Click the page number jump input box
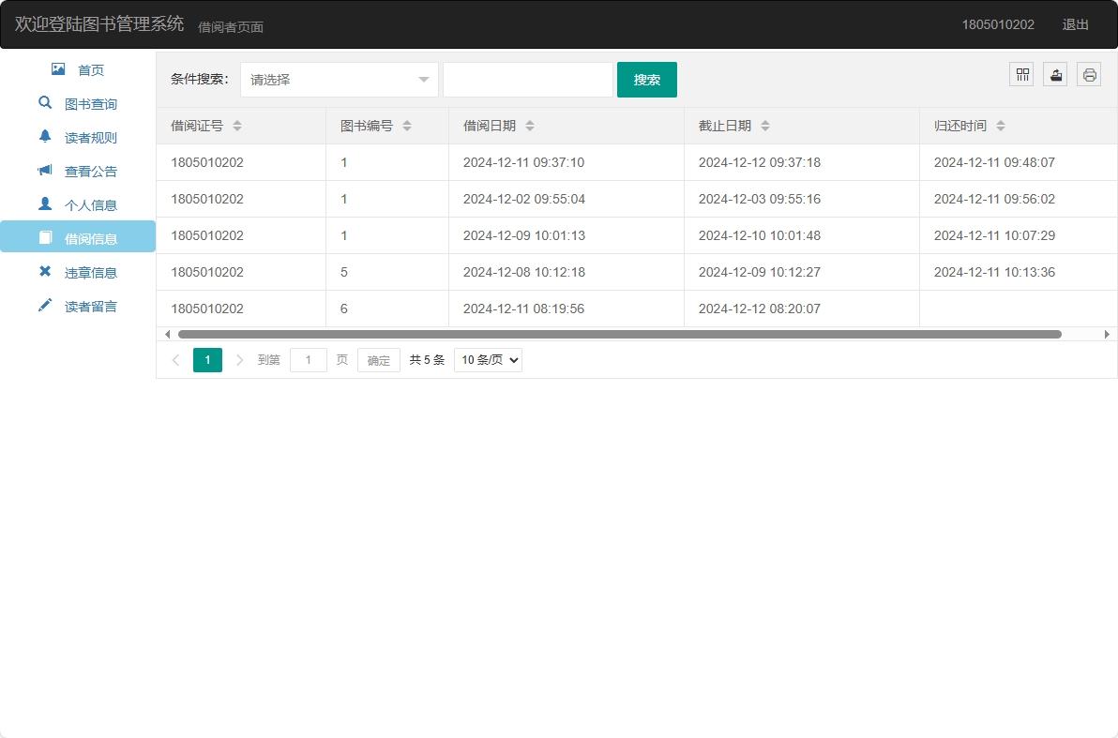This screenshot has height=738, width=1118. click(x=309, y=360)
